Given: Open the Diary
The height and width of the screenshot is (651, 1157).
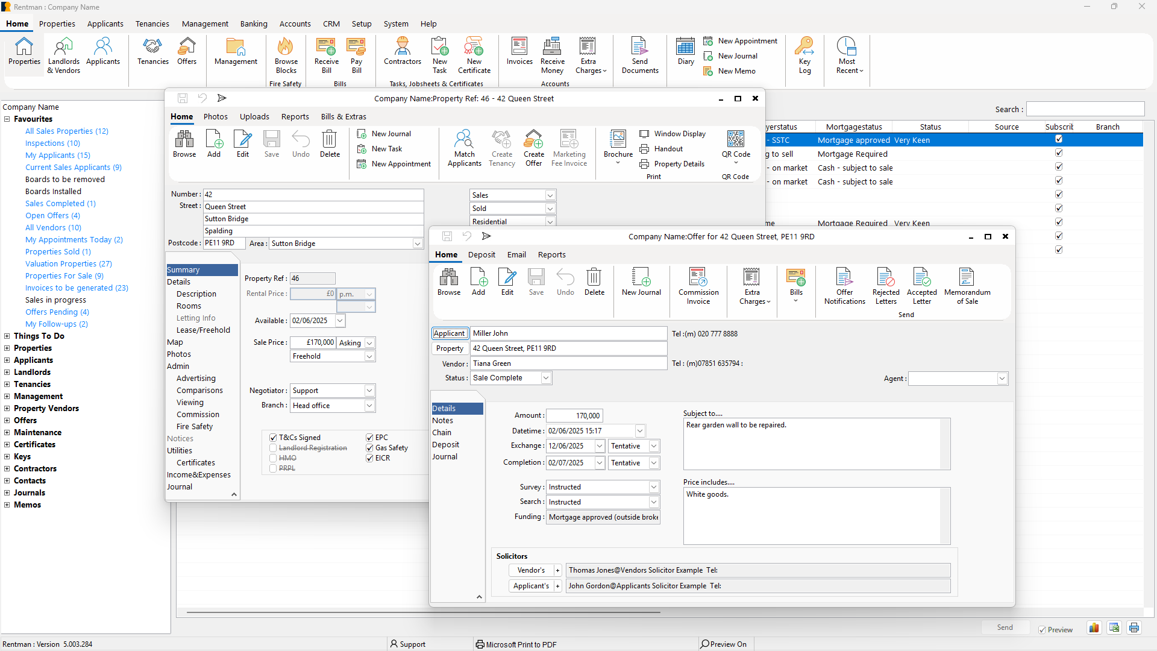Looking at the screenshot, I should [685, 53].
